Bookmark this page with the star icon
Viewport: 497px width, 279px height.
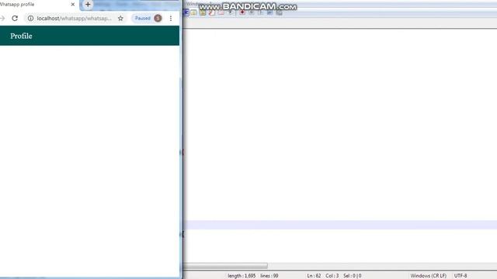tap(120, 19)
